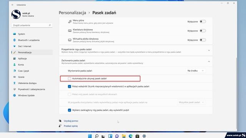Check Automatycznie ukrywaj pasek zadań

coord(70,79)
